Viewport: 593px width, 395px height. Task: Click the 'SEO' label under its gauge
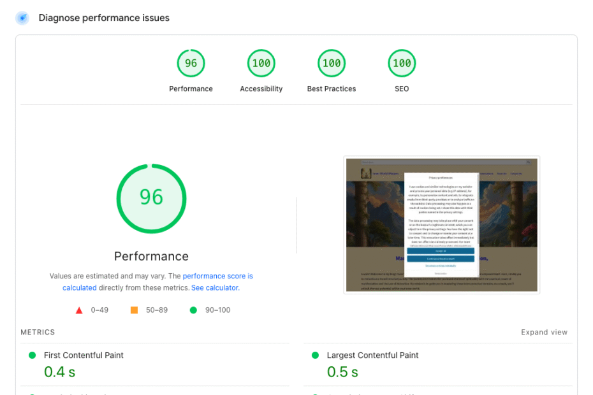pyautogui.click(x=402, y=89)
